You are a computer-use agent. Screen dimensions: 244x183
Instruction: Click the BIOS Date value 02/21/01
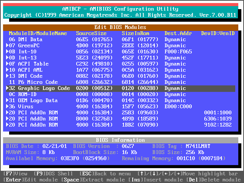[x=55, y=146]
